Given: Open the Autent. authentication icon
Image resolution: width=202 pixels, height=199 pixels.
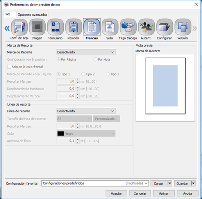Looking at the screenshot, I should point(147,27).
